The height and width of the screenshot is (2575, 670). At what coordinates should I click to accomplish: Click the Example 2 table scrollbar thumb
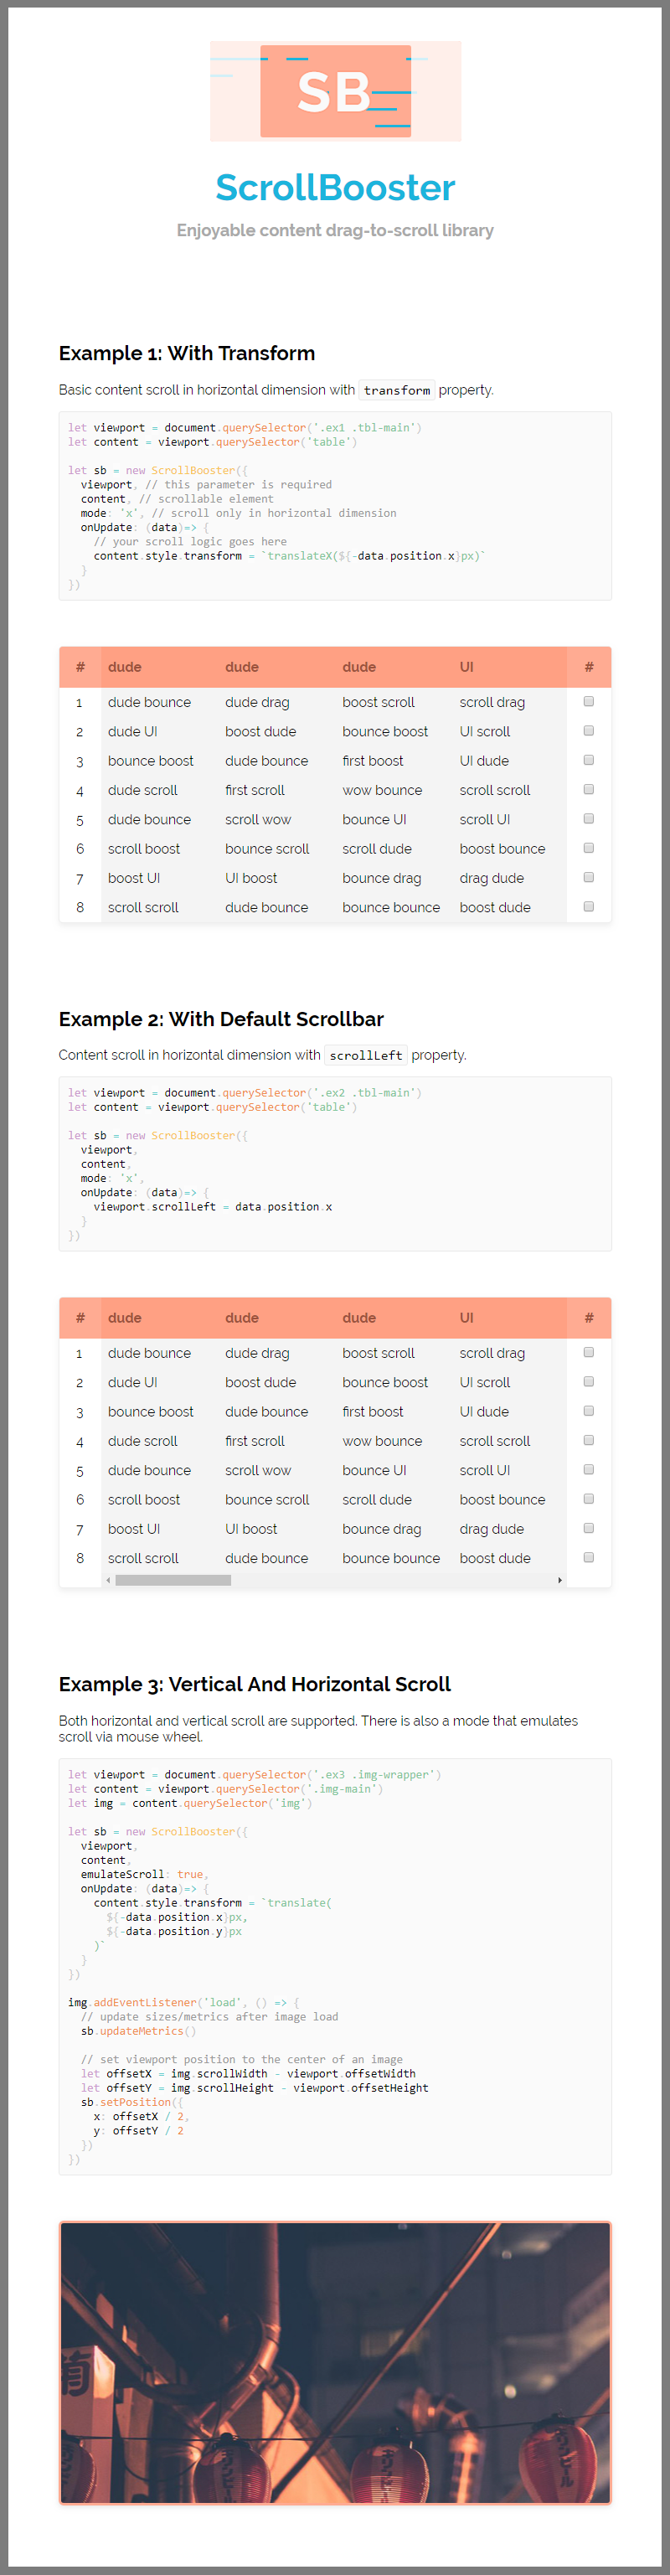click(x=173, y=1579)
